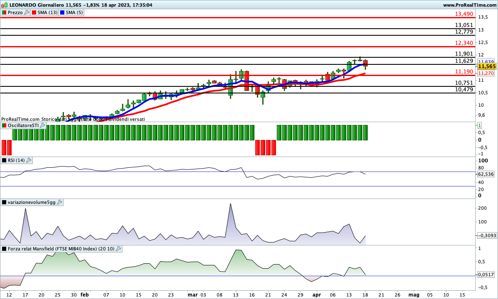
Task: Click the 200 tick on the volume variation axis
Action: tap(483, 208)
